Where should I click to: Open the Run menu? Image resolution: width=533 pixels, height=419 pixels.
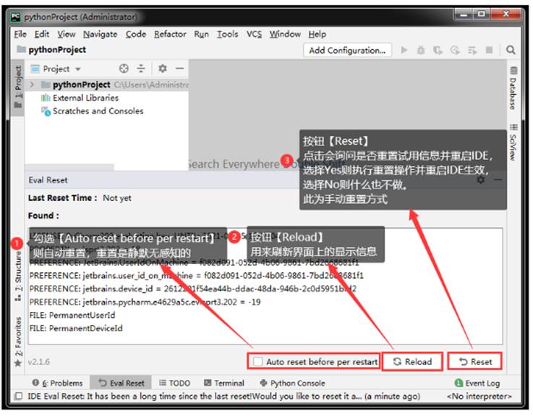click(x=201, y=34)
